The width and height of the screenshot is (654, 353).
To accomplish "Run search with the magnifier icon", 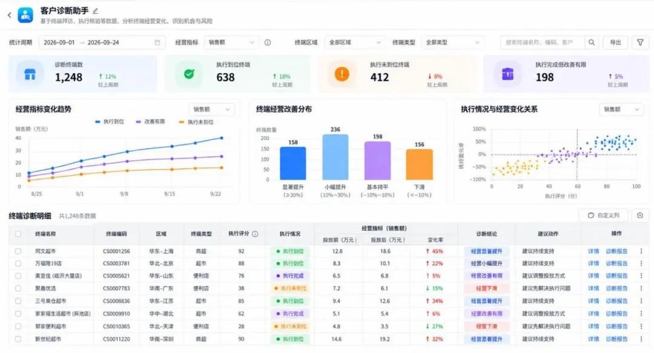I will (x=592, y=42).
